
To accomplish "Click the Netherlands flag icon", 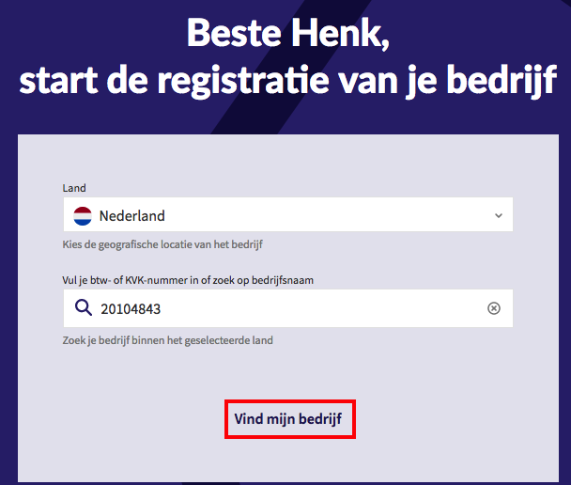I will (x=83, y=216).
